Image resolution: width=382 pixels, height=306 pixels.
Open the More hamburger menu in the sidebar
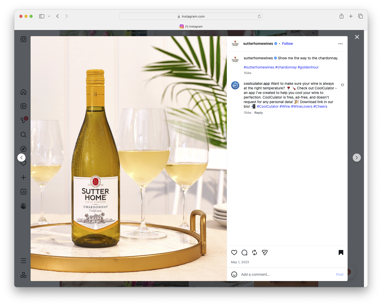23,261
